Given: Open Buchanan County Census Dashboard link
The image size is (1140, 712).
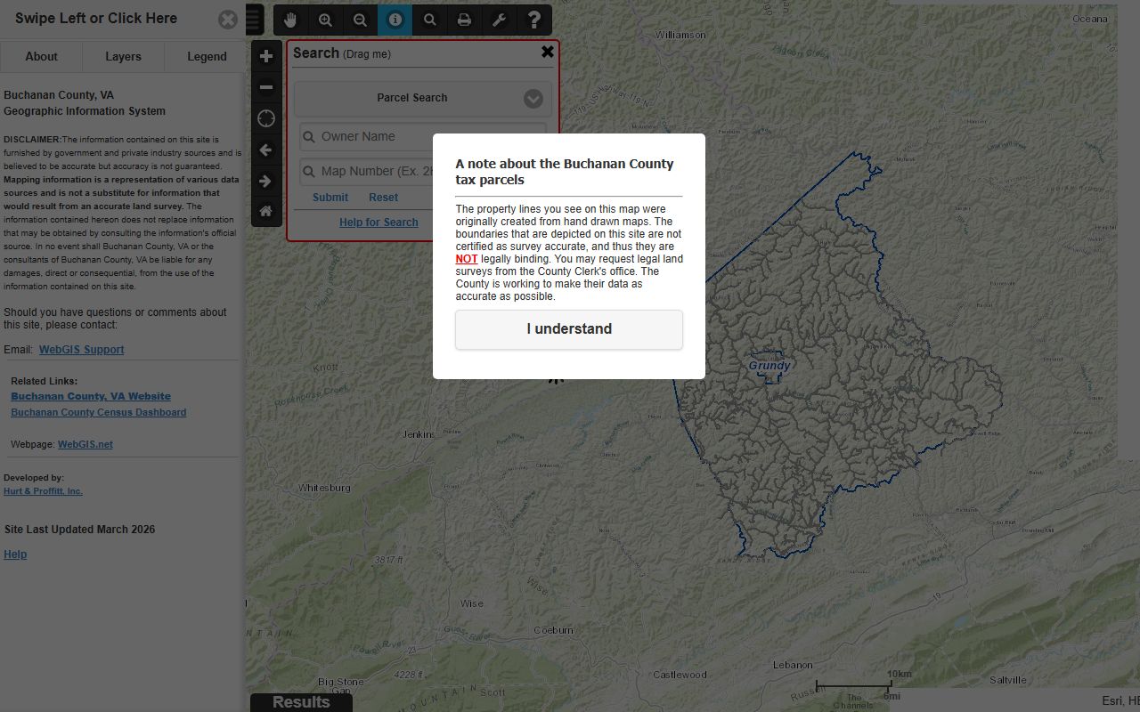Looking at the screenshot, I should [x=99, y=412].
